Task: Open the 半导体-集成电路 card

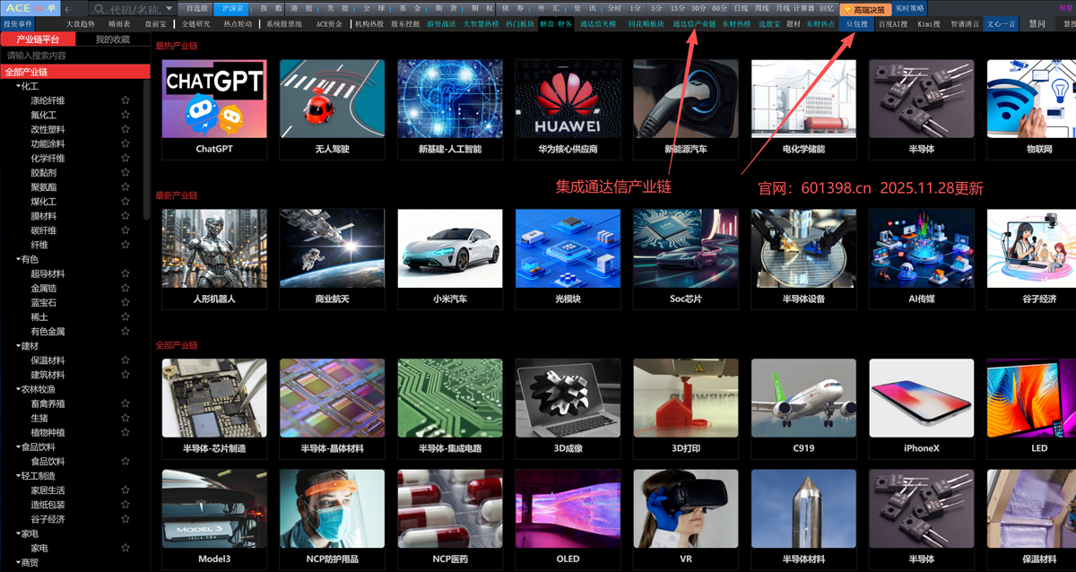Action: coord(450,410)
